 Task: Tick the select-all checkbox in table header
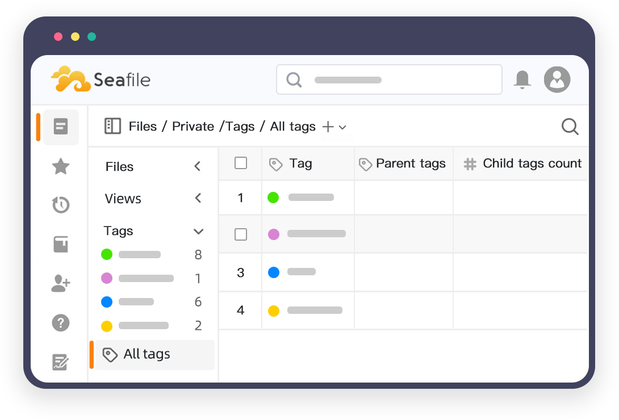[x=241, y=163]
